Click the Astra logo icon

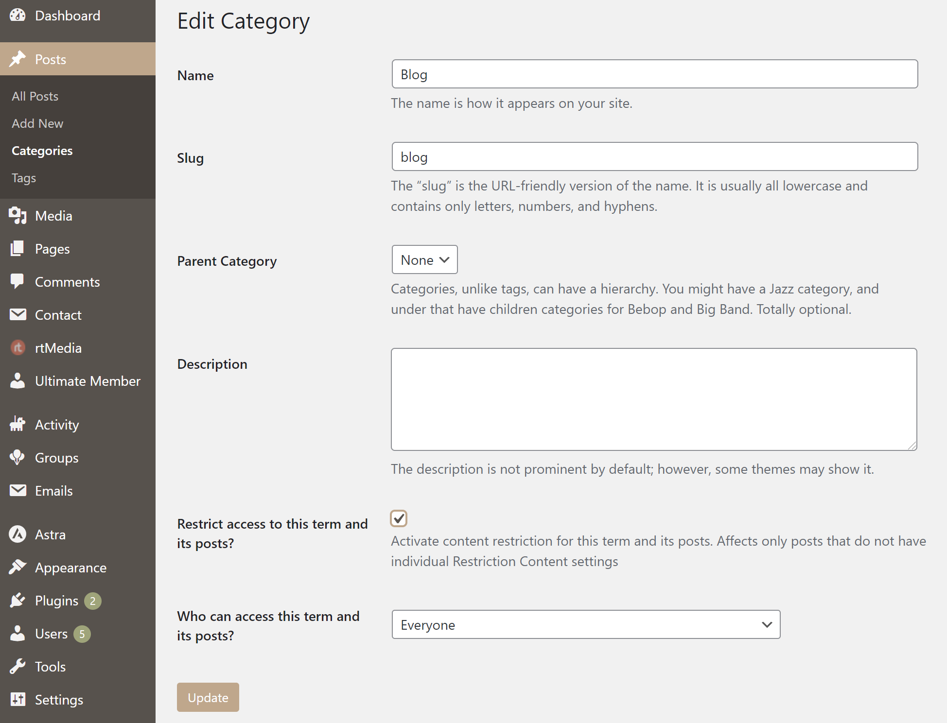(x=18, y=534)
